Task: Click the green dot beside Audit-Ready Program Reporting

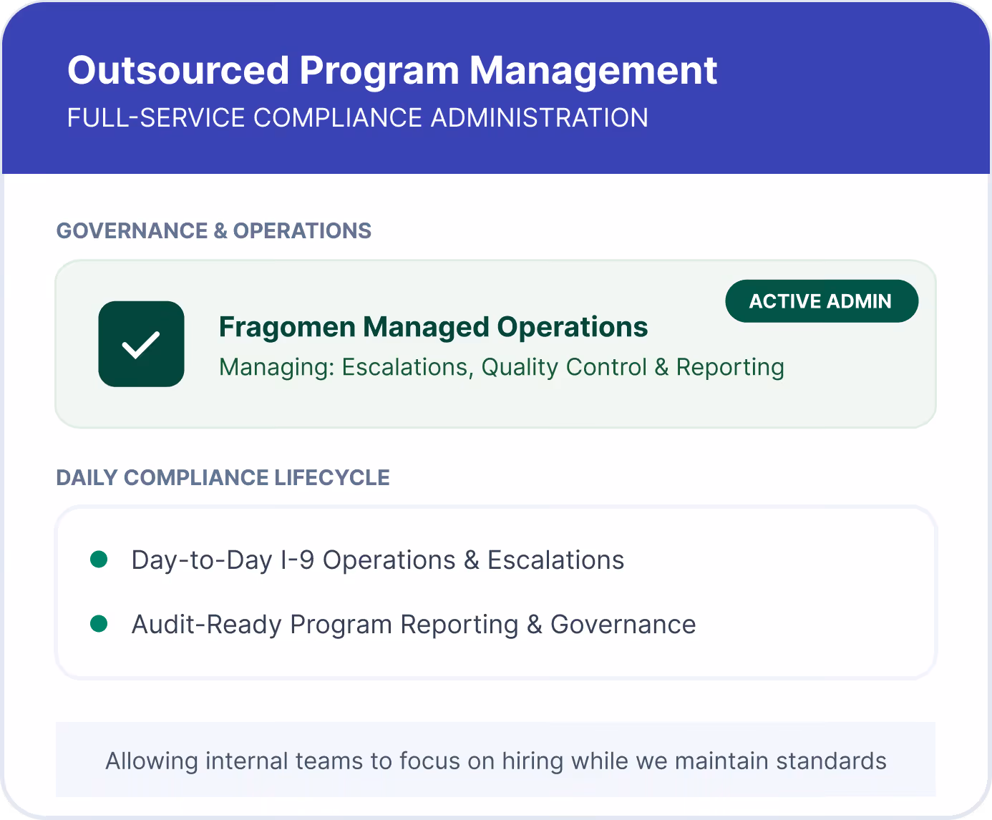Action: click(x=99, y=623)
